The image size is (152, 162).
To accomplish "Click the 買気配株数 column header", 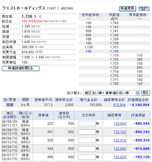I will tap(138, 15).
